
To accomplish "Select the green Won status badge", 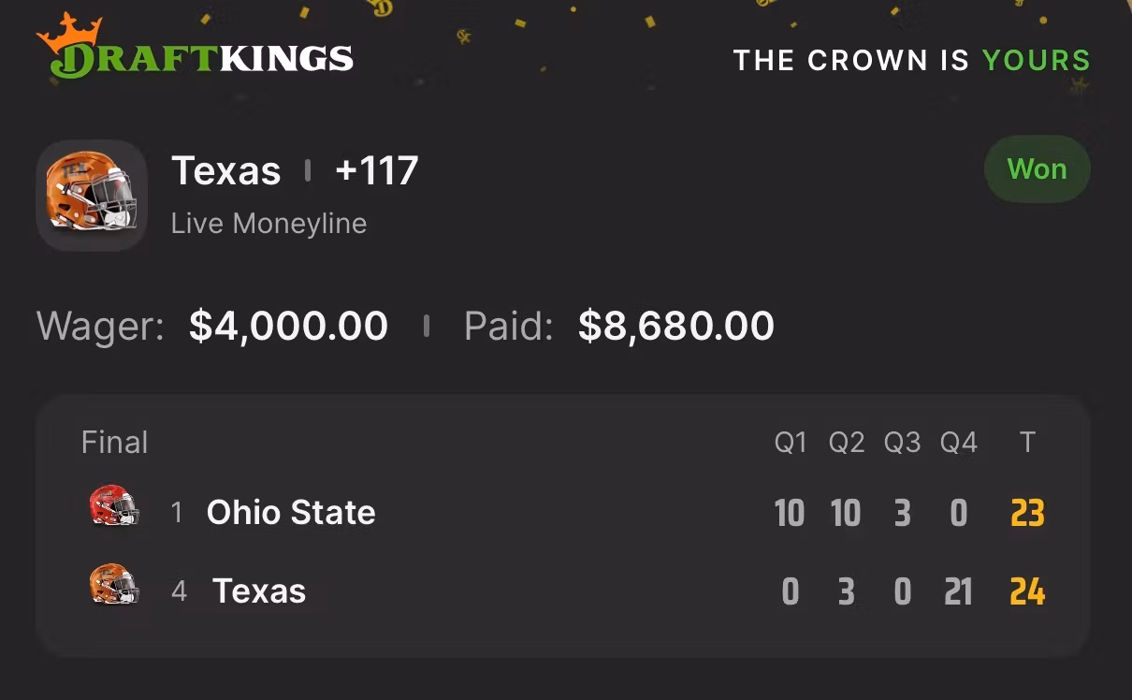I will click(x=1037, y=169).
